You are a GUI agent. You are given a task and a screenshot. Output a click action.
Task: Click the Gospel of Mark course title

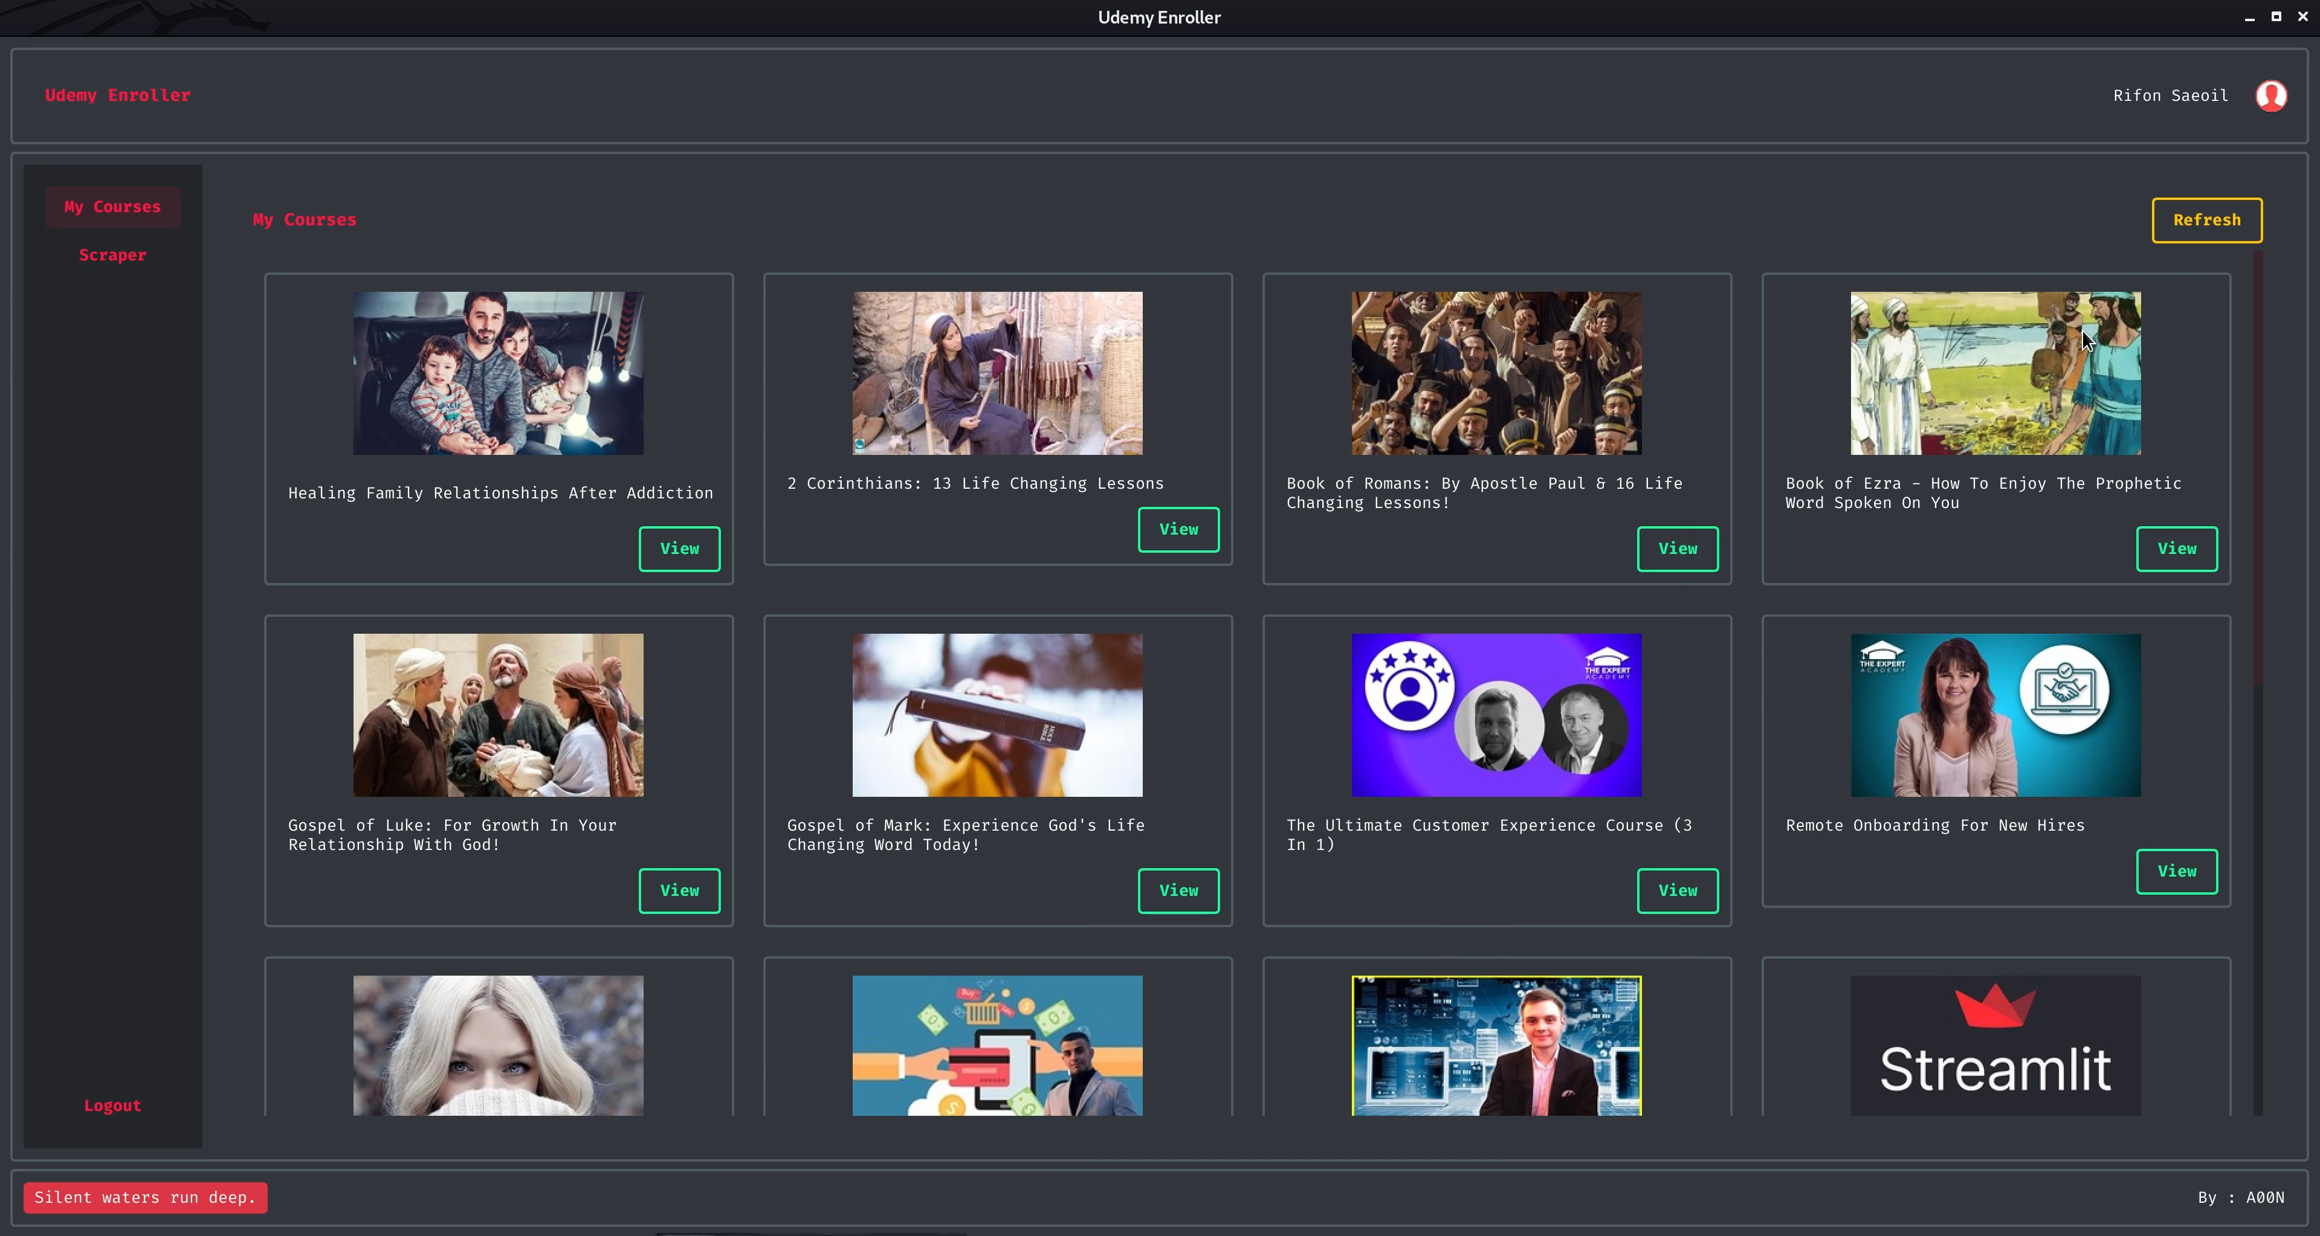[966, 834]
